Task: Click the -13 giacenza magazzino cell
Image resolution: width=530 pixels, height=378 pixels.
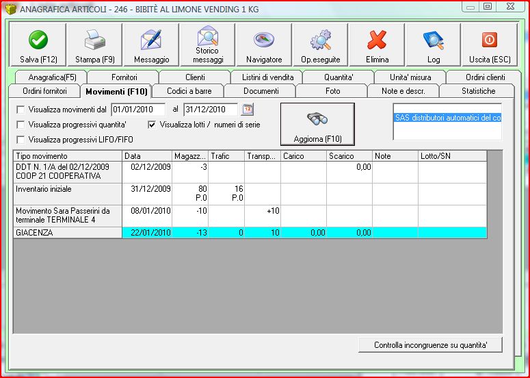Action: point(190,233)
